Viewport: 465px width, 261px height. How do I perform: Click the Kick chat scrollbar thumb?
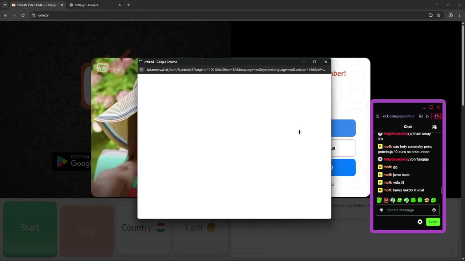click(441, 190)
